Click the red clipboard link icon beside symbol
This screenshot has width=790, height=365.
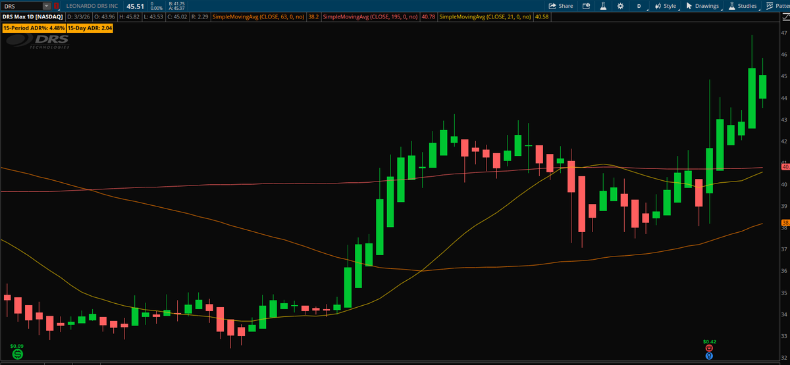point(56,6)
